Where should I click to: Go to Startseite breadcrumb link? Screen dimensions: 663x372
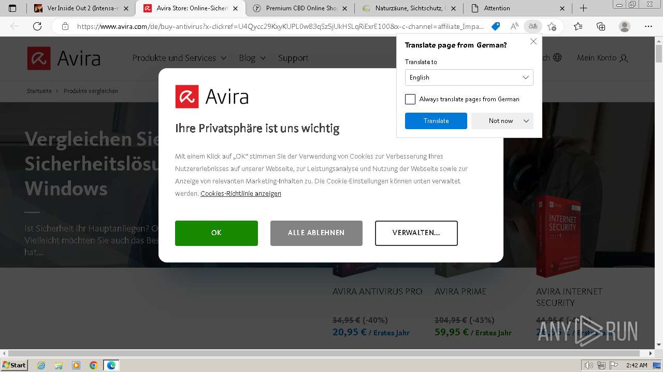39,91
